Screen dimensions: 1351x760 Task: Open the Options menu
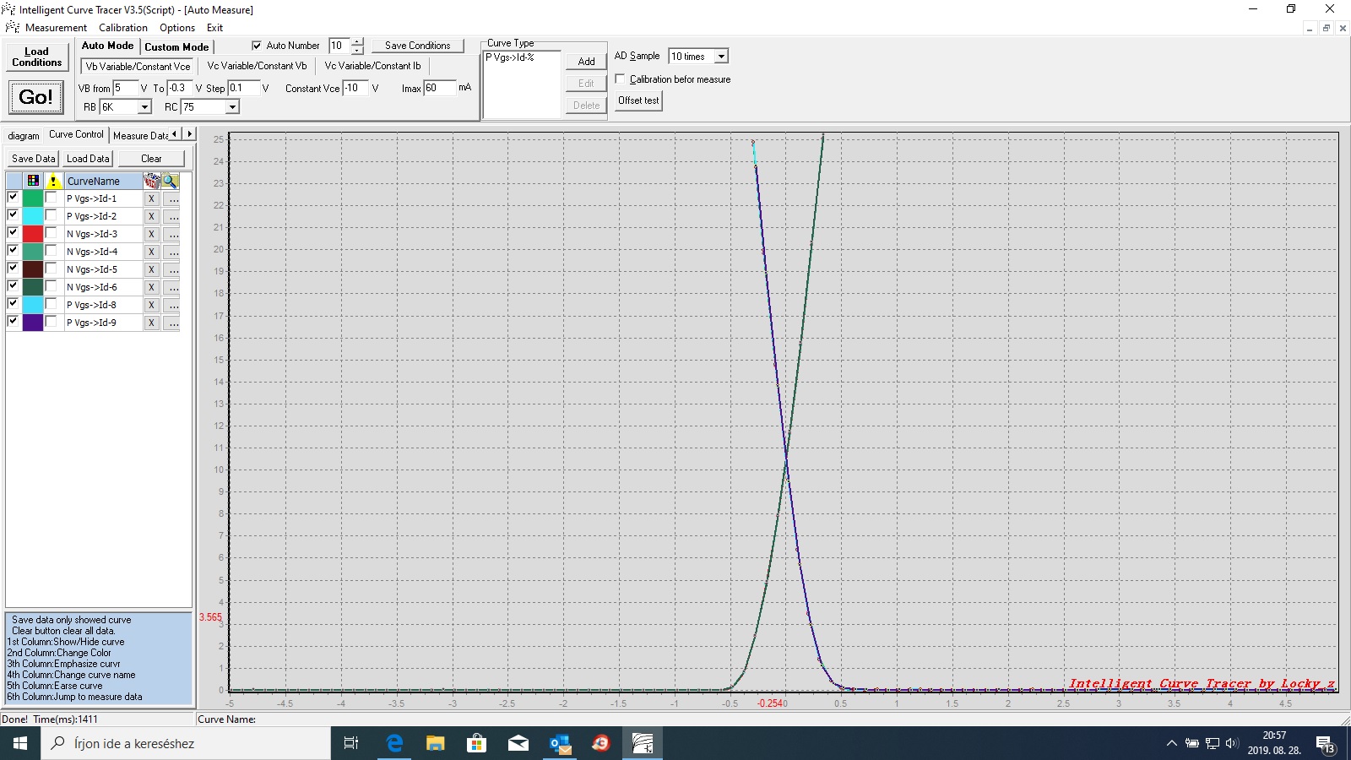(177, 28)
